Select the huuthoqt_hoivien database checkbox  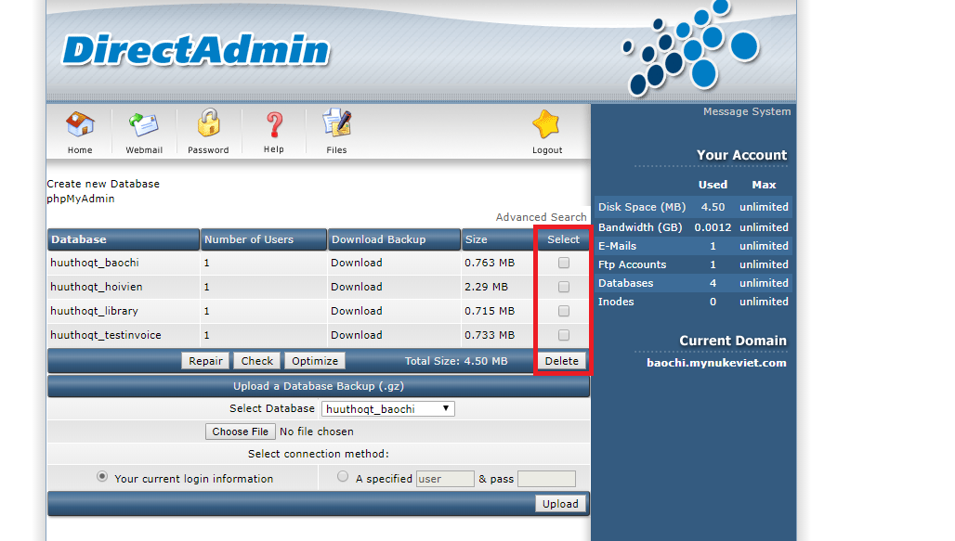(564, 287)
